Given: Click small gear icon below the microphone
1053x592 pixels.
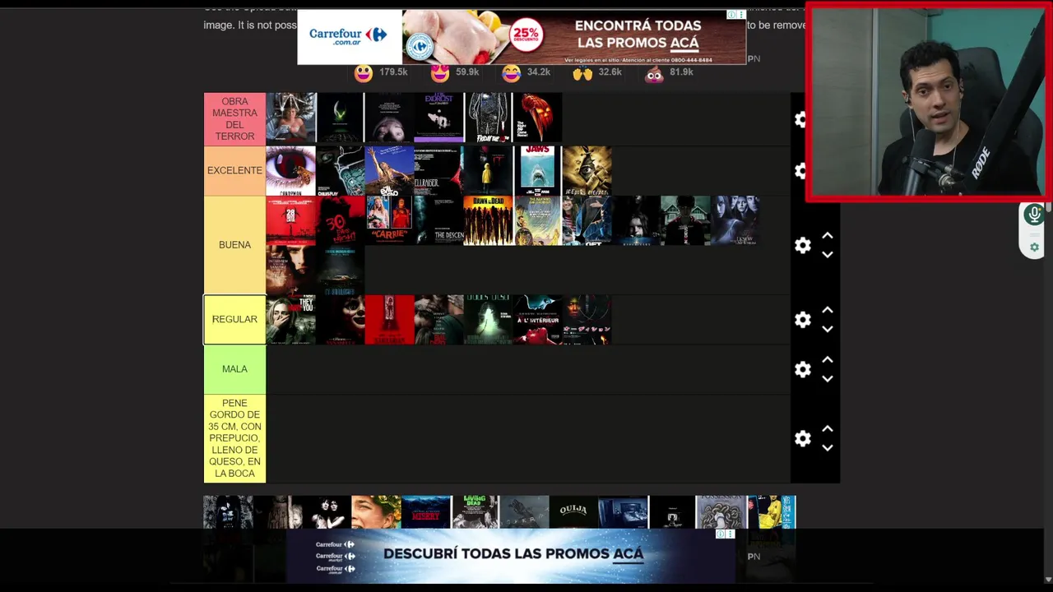Looking at the screenshot, I should pos(1035,247).
